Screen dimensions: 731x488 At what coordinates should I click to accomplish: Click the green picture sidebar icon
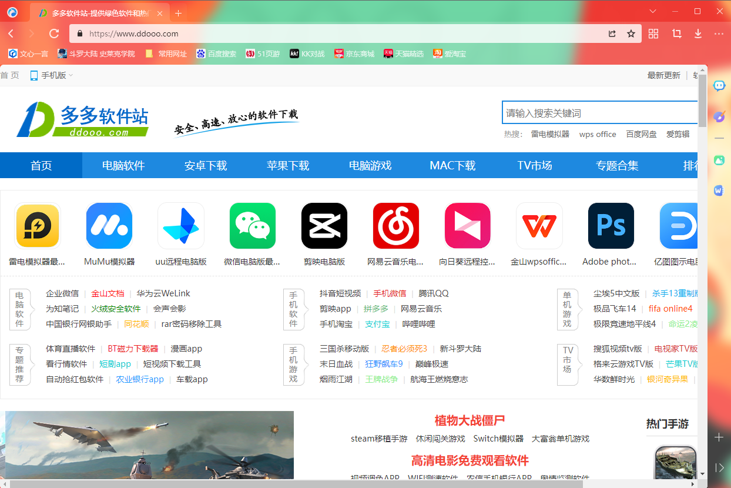click(719, 160)
